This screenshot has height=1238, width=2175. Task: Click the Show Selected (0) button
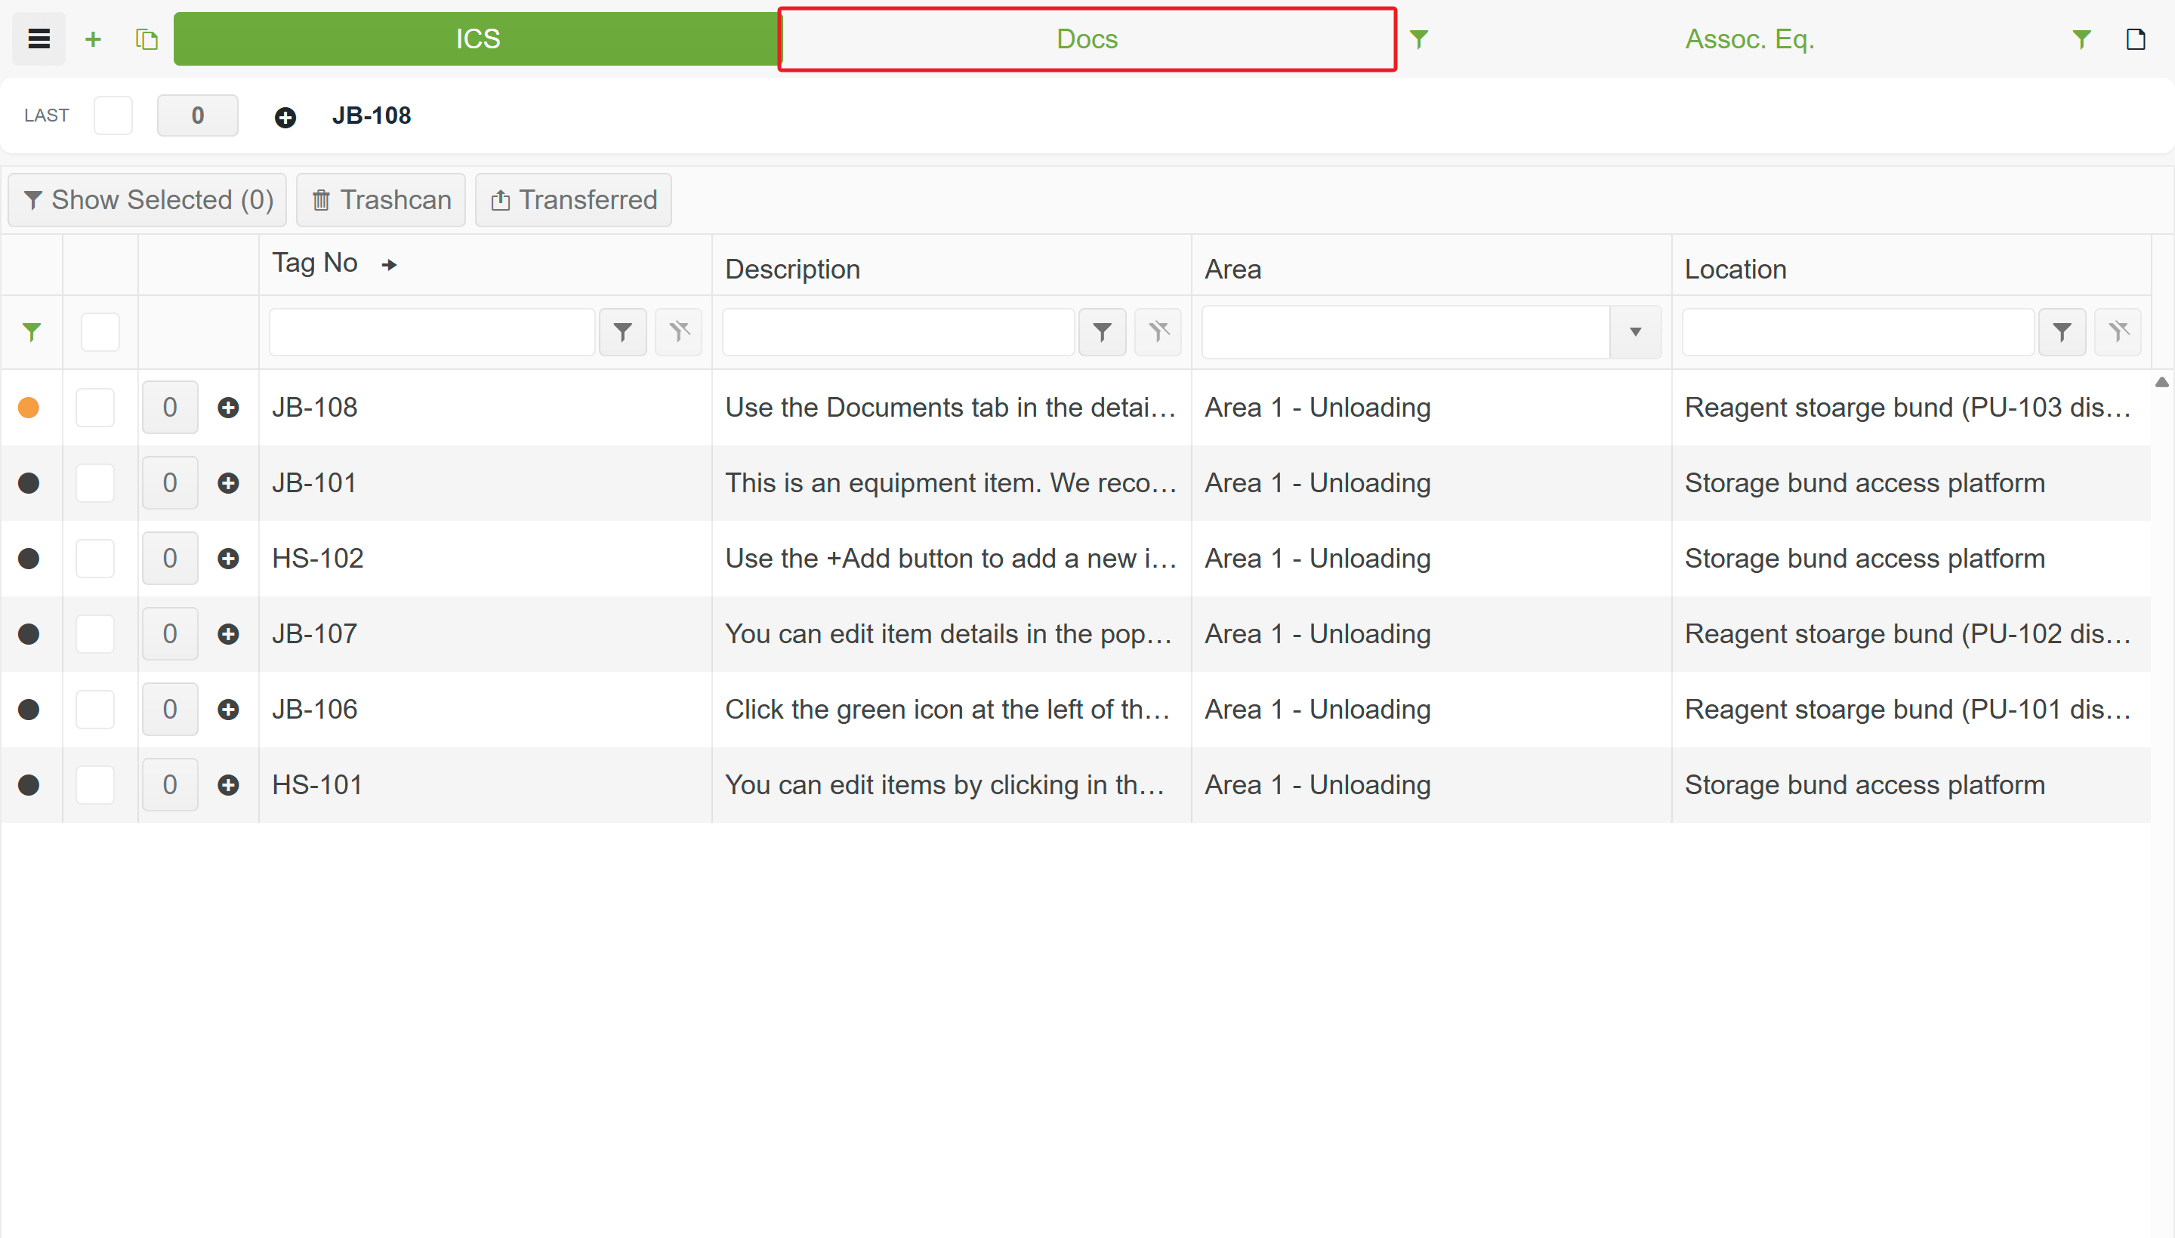click(147, 200)
